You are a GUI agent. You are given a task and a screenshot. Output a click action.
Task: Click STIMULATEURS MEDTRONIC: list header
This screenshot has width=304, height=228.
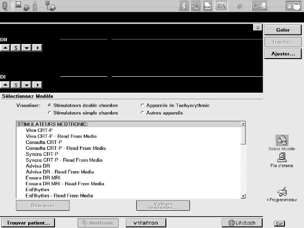(128, 124)
